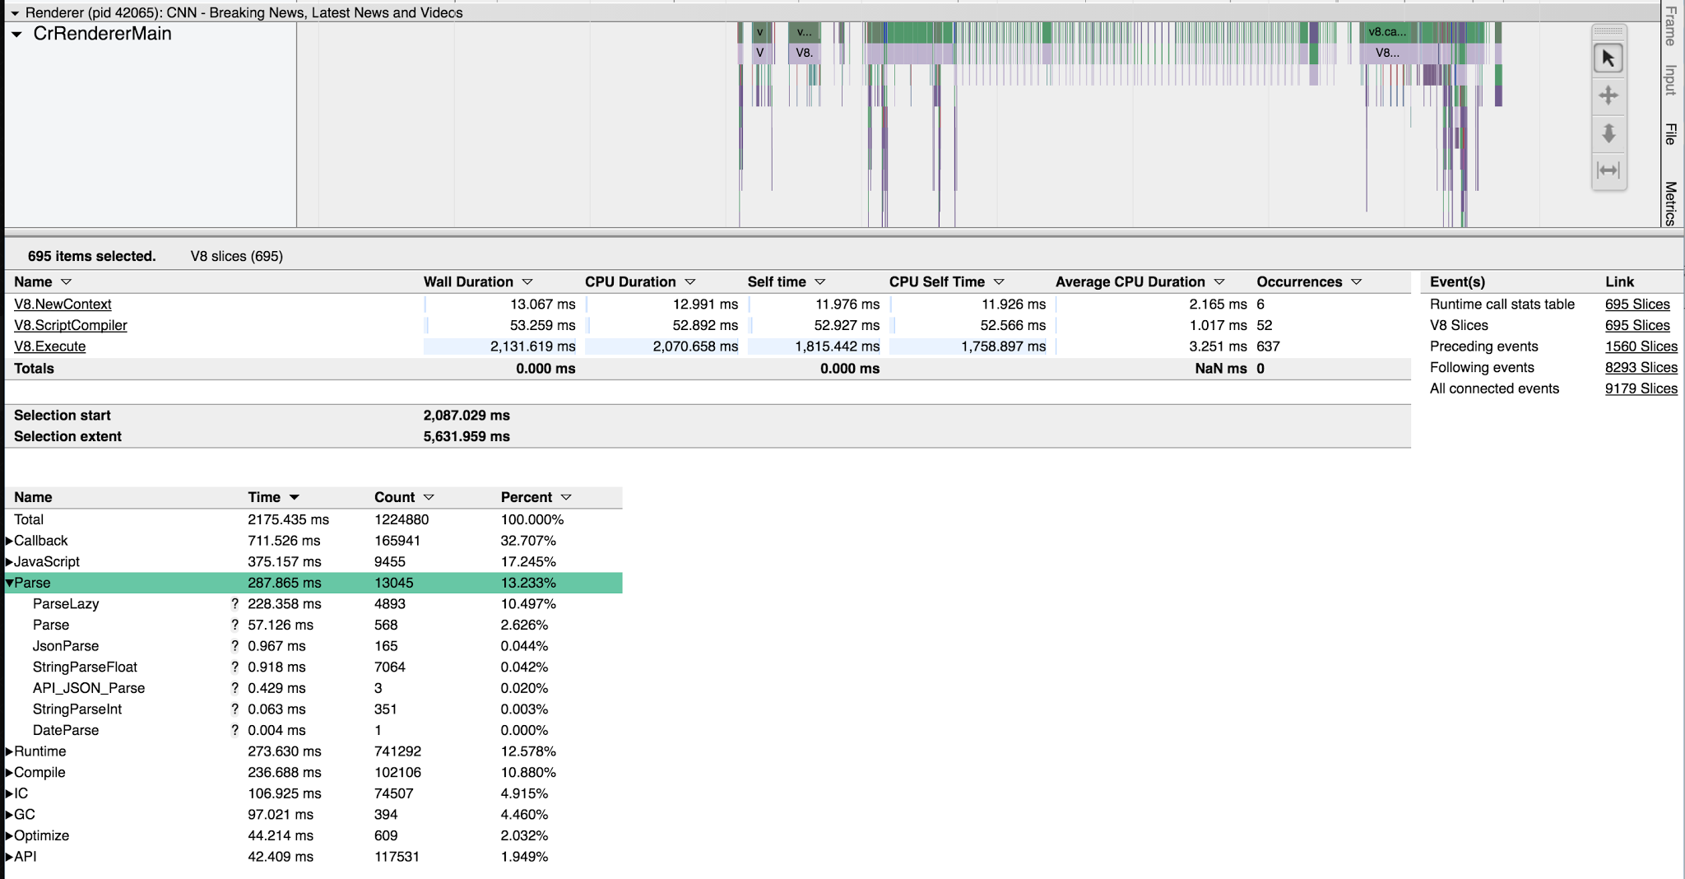This screenshot has width=1685, height=879.
Task: Follow the 8293 Slices following events link
Action: point(1641,368)
